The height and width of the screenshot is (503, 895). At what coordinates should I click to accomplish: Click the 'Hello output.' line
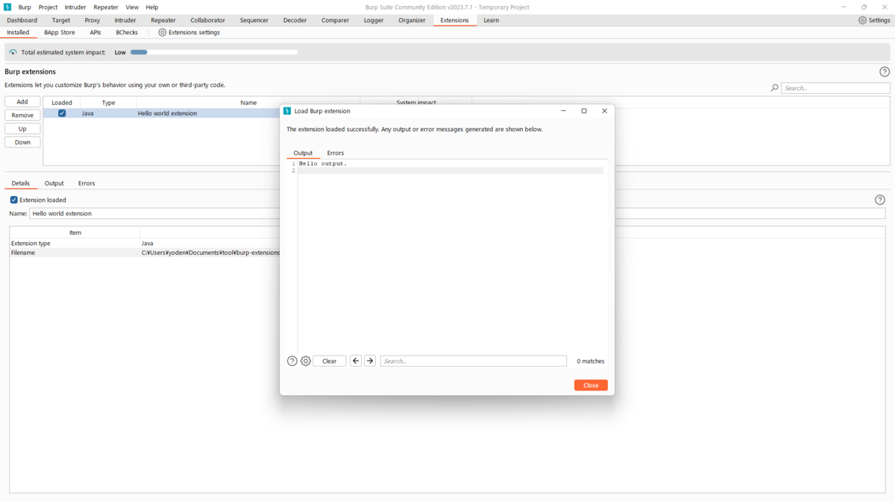pos(323,163)
